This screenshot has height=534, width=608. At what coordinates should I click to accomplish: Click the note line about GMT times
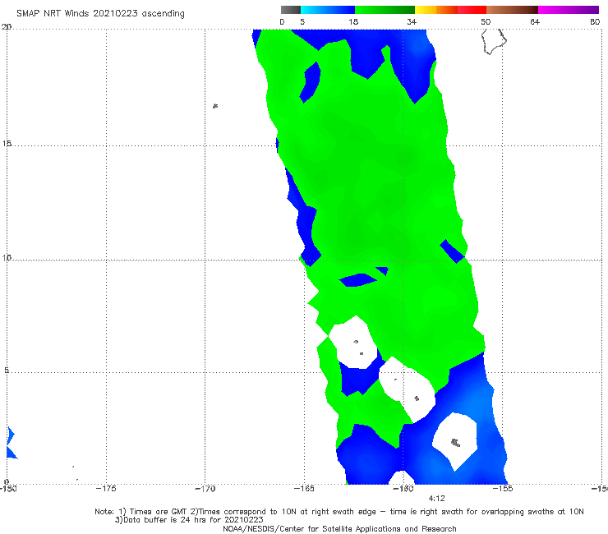click(x=339, y=512)
